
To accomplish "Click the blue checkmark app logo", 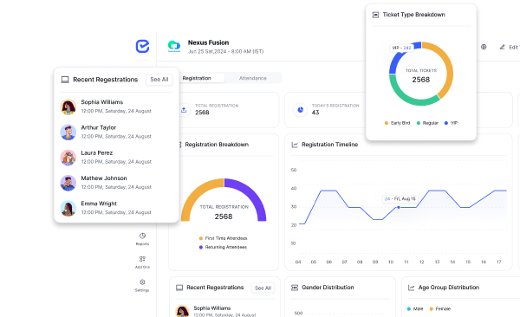I will [x=143, y=46].
